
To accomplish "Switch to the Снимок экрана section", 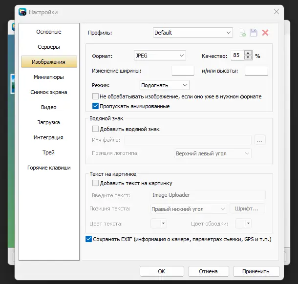I will tap(49, 92).
